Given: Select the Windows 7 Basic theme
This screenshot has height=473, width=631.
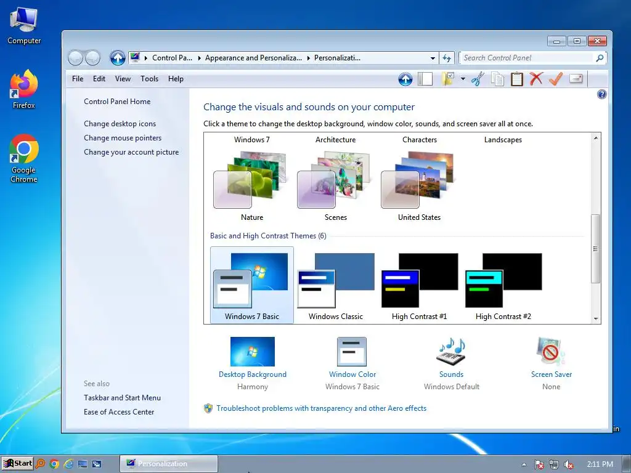Looking at the screenshot, I should tap(252, 285).
